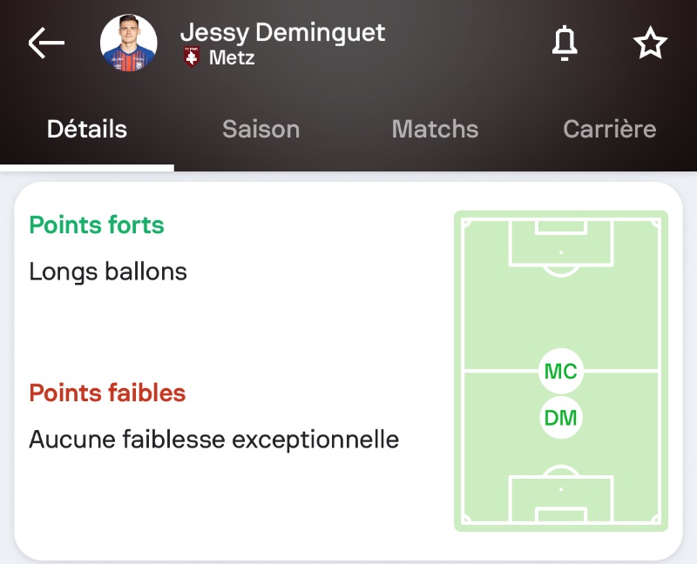Click the Metz club crest icon
The image size is (697, 564).
(x=192, y=58)
